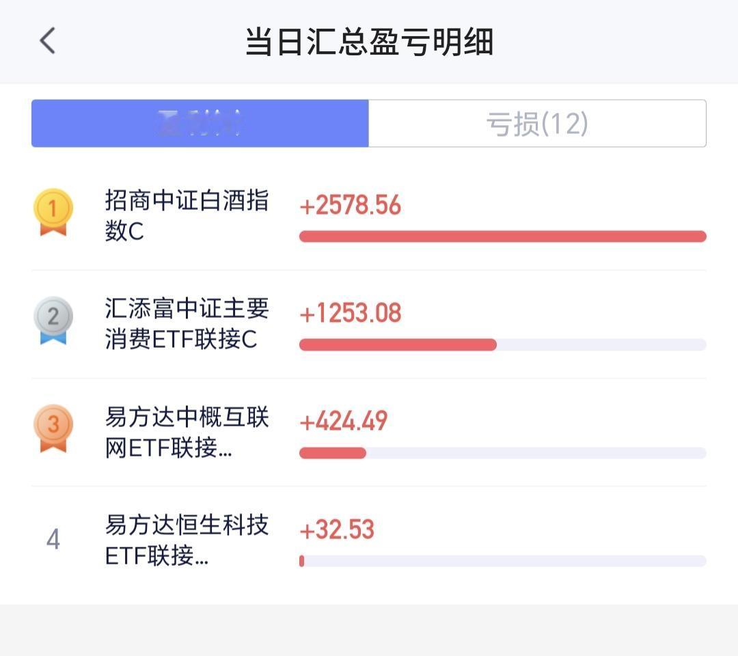Image resolution: width=738 pixels, height=656 pixels.
Task: Click the +32.53 profit amount
Action: coord(337,529)
